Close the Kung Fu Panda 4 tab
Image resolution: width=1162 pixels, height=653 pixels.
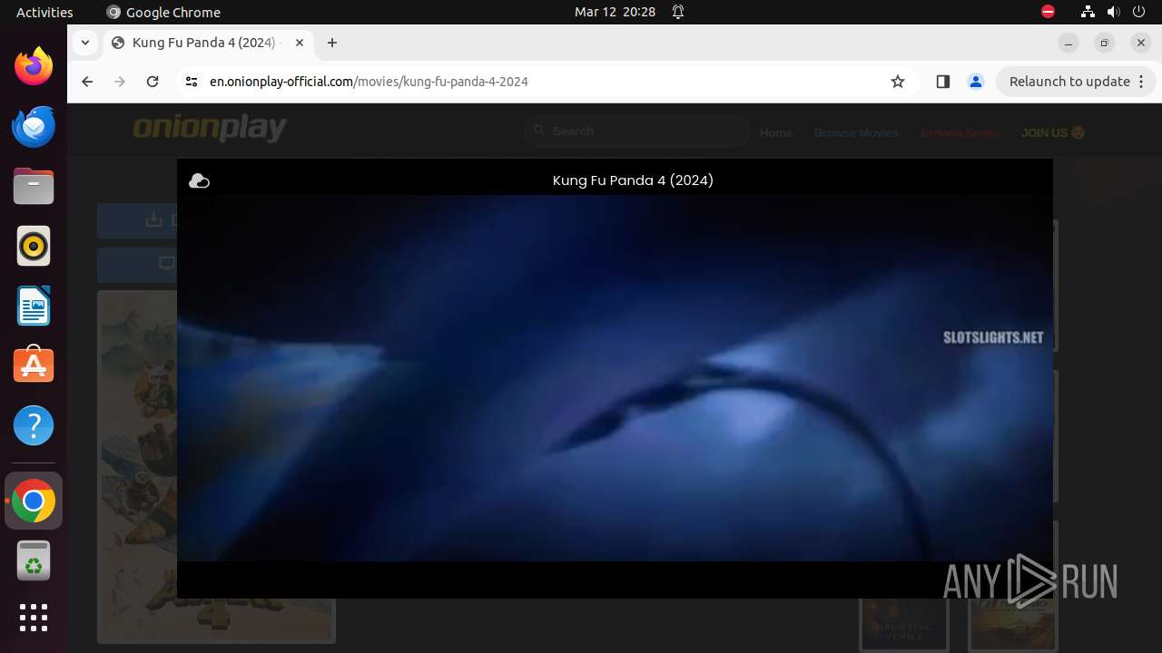tap(300, 43)
